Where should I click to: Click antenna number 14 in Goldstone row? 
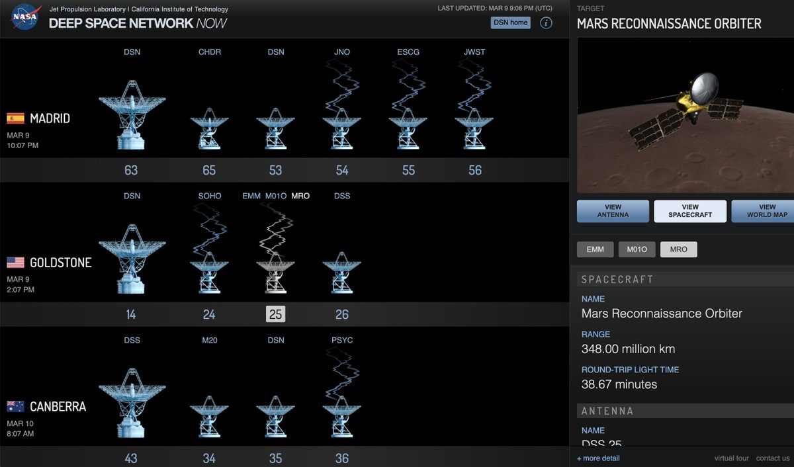(131, 314)
